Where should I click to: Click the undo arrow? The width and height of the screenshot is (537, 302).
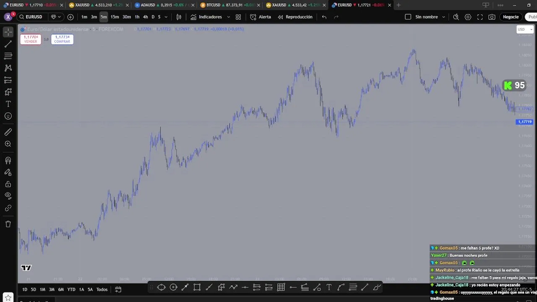pyautogui.click(x=324, y=17)
